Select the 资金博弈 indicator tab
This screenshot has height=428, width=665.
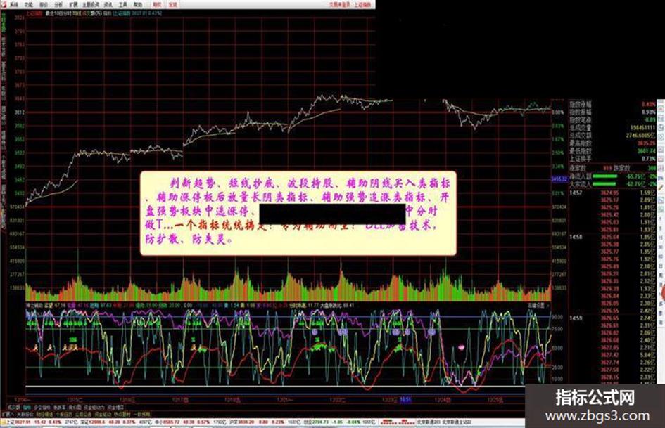point(116,407)
